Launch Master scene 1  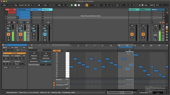click(152, 12)
